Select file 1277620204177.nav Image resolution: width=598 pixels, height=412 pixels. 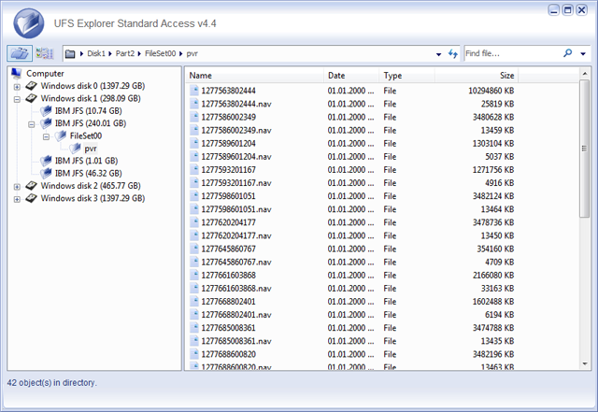[x=236, y=235]
